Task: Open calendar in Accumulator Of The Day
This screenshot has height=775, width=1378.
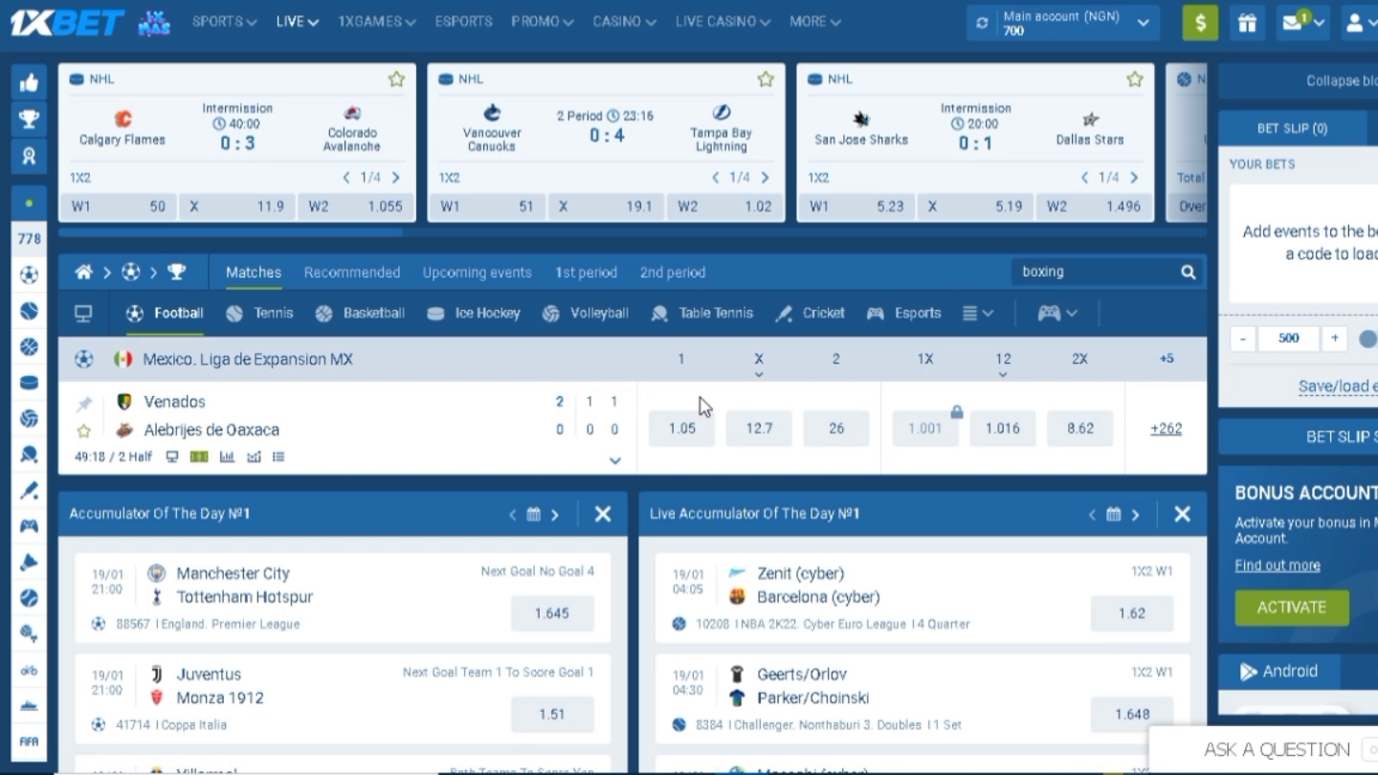Action: pos(534,515)
